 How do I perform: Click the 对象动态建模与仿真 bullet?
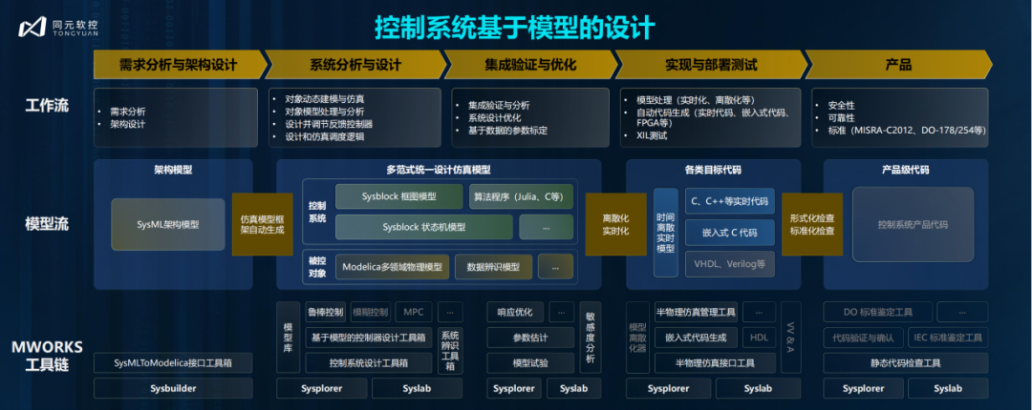pyautogui.click(x=326, y=99)
